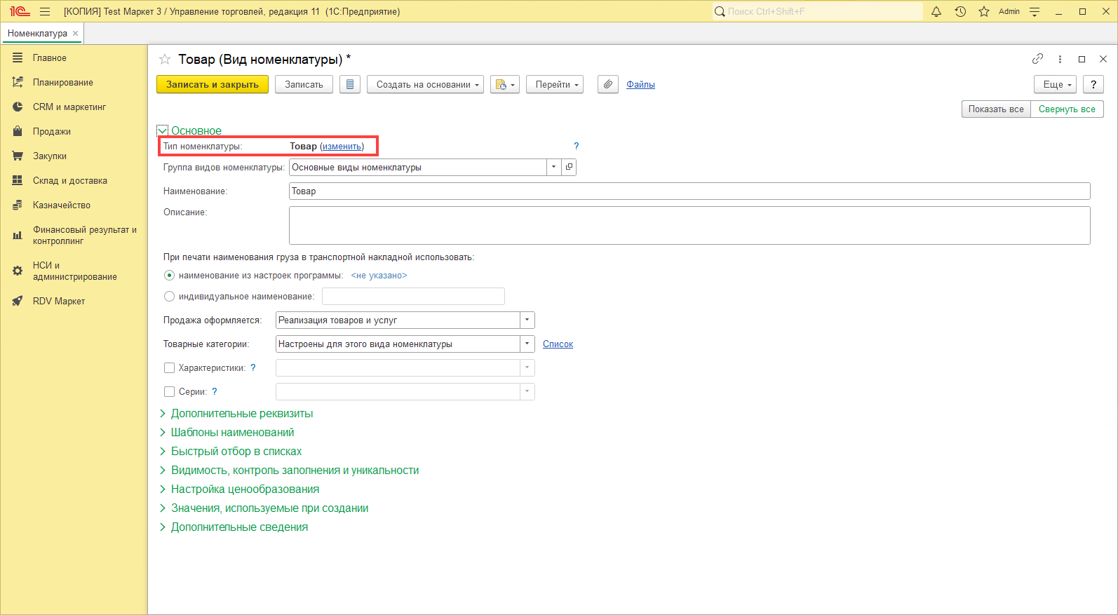Enable the Серии checkbox
1118x615 pixels.
tap(169, 392)
